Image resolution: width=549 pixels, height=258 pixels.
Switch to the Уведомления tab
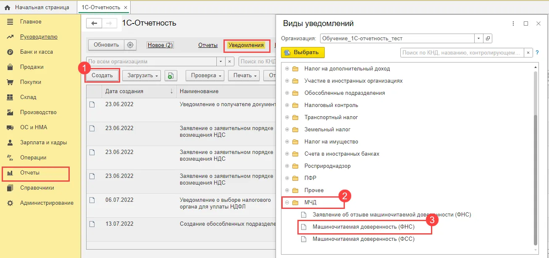[246, 45]
